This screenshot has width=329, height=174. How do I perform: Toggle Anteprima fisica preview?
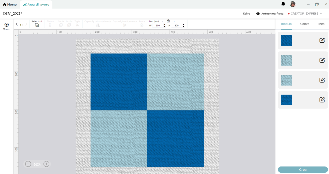pyautogui.click(x=270, y=14)
